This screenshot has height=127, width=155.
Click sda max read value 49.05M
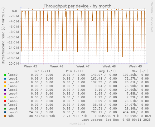point(131,116)
